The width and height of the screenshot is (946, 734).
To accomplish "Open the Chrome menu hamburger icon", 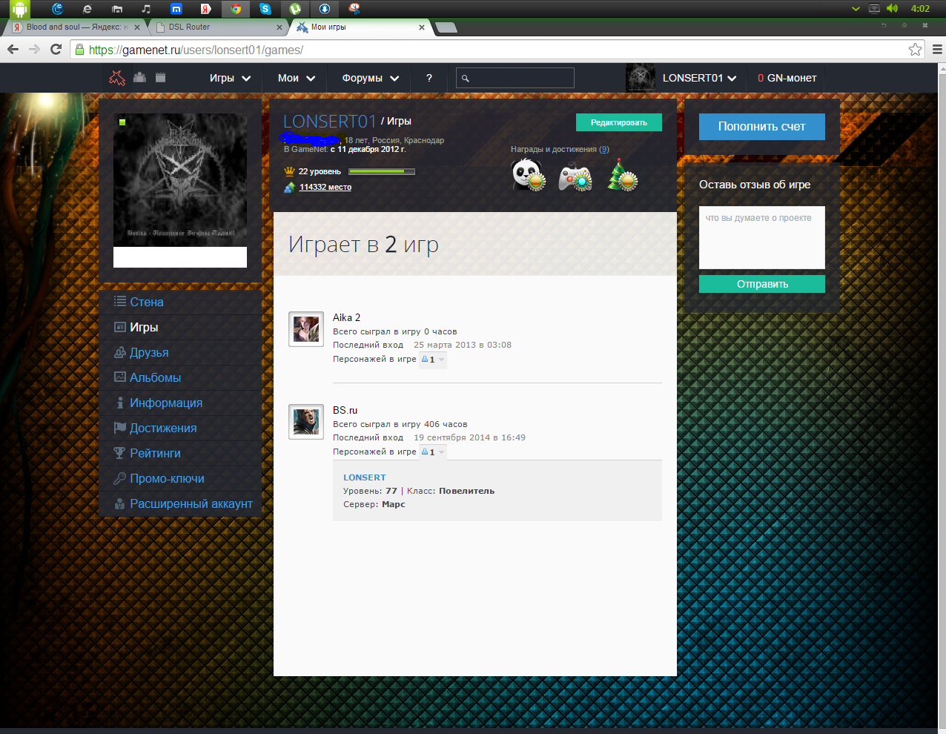I will pyautogui.click(x=937, y=50).
